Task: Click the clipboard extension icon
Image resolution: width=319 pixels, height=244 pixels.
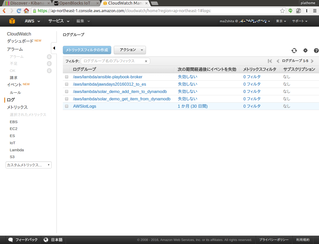Action: [298, 11]
